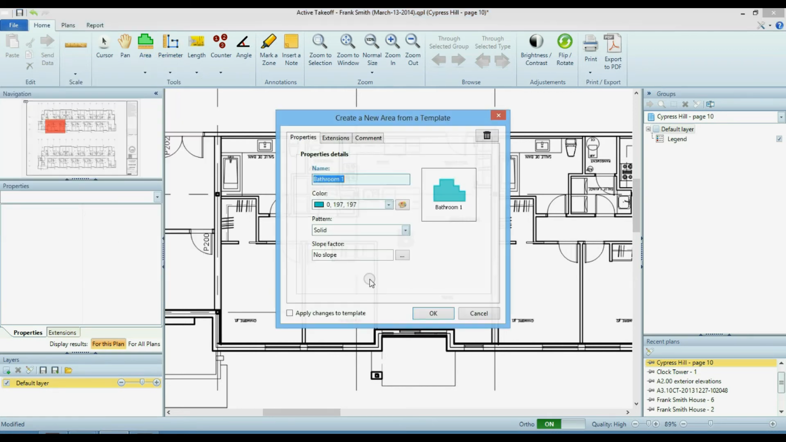The height and width of the screenshot is (442, 786).
Task: Expand the Pattern dropdown showing Solid
Action: 406,230
